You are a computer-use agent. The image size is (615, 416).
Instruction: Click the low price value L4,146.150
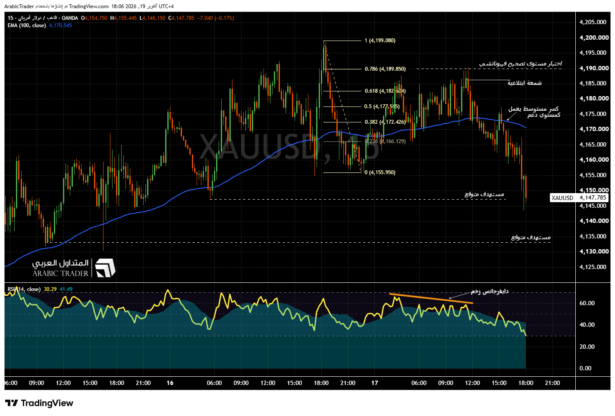coord(153,18)
